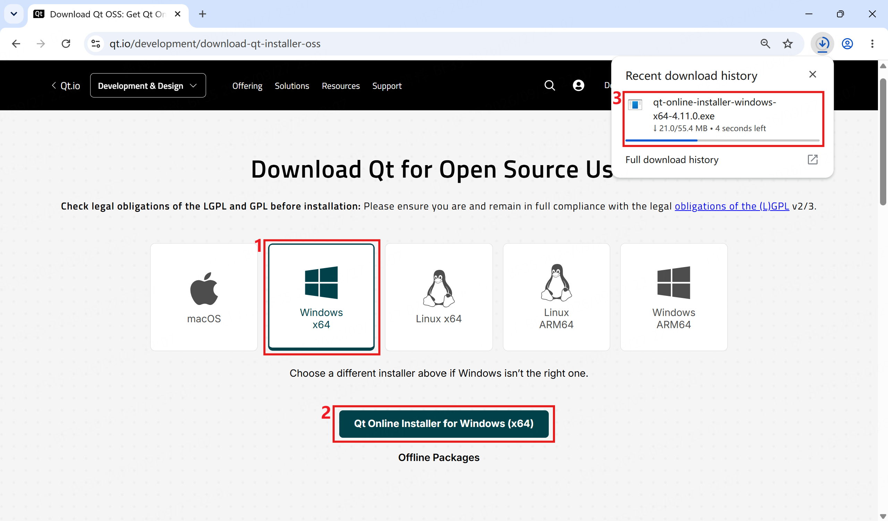
Task: Open the Solutions menu
Action: (x=292, y=86)
